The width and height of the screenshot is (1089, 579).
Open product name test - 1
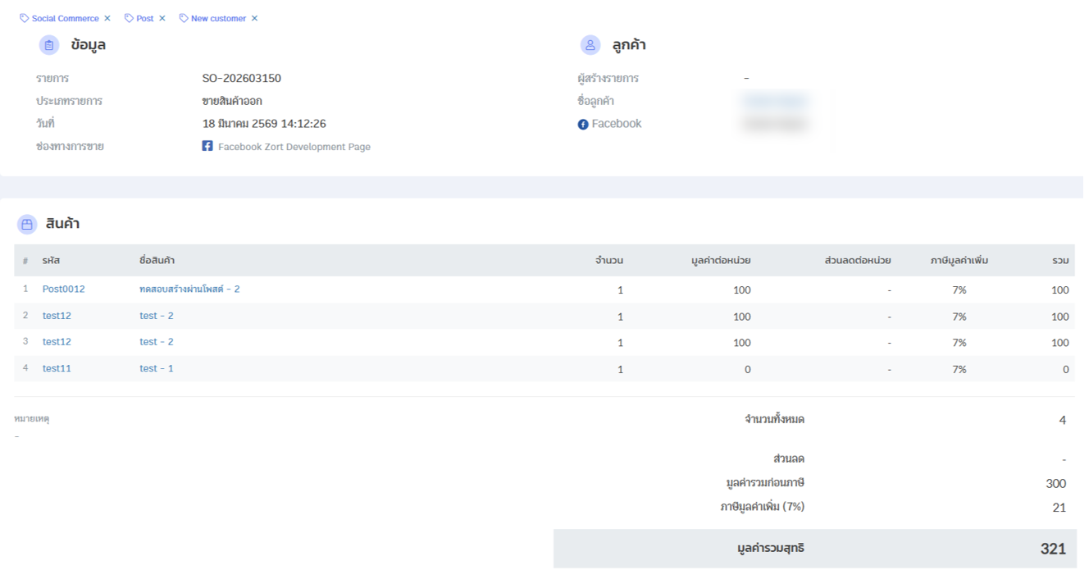156,368
